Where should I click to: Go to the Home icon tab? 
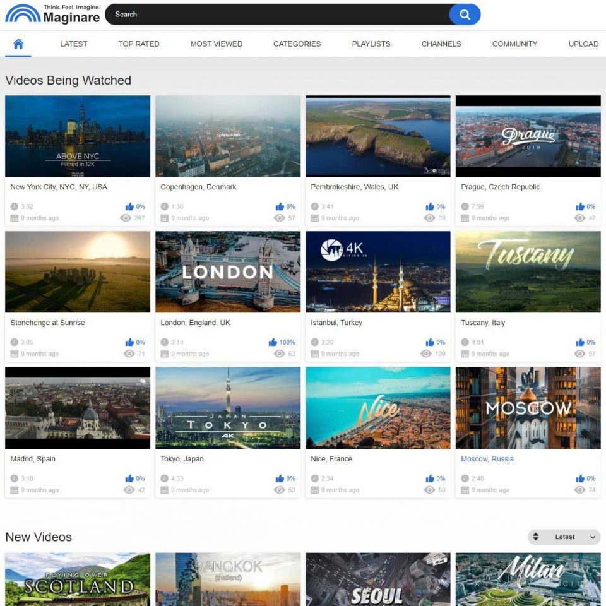(18, 44)
